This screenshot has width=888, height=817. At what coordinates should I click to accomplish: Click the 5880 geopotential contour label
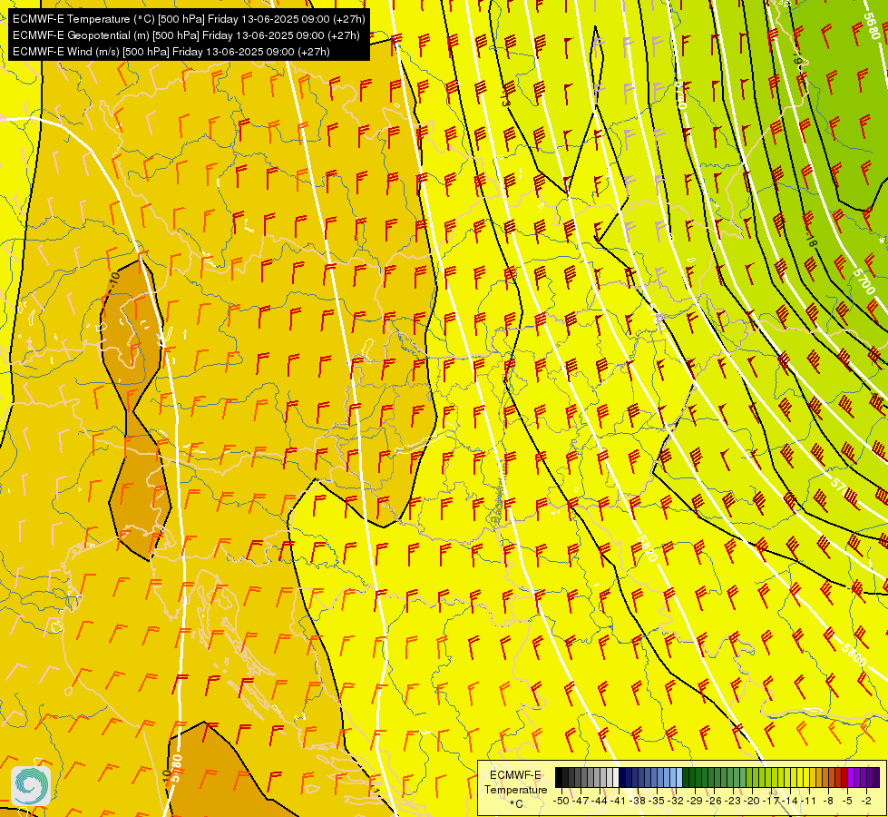tap(176, 770)
